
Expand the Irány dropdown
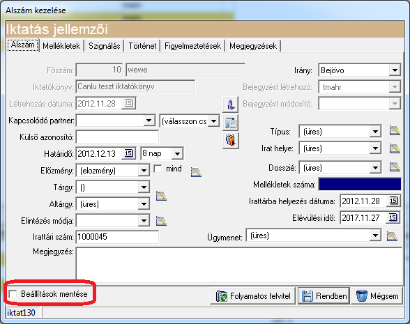[395, 70]
